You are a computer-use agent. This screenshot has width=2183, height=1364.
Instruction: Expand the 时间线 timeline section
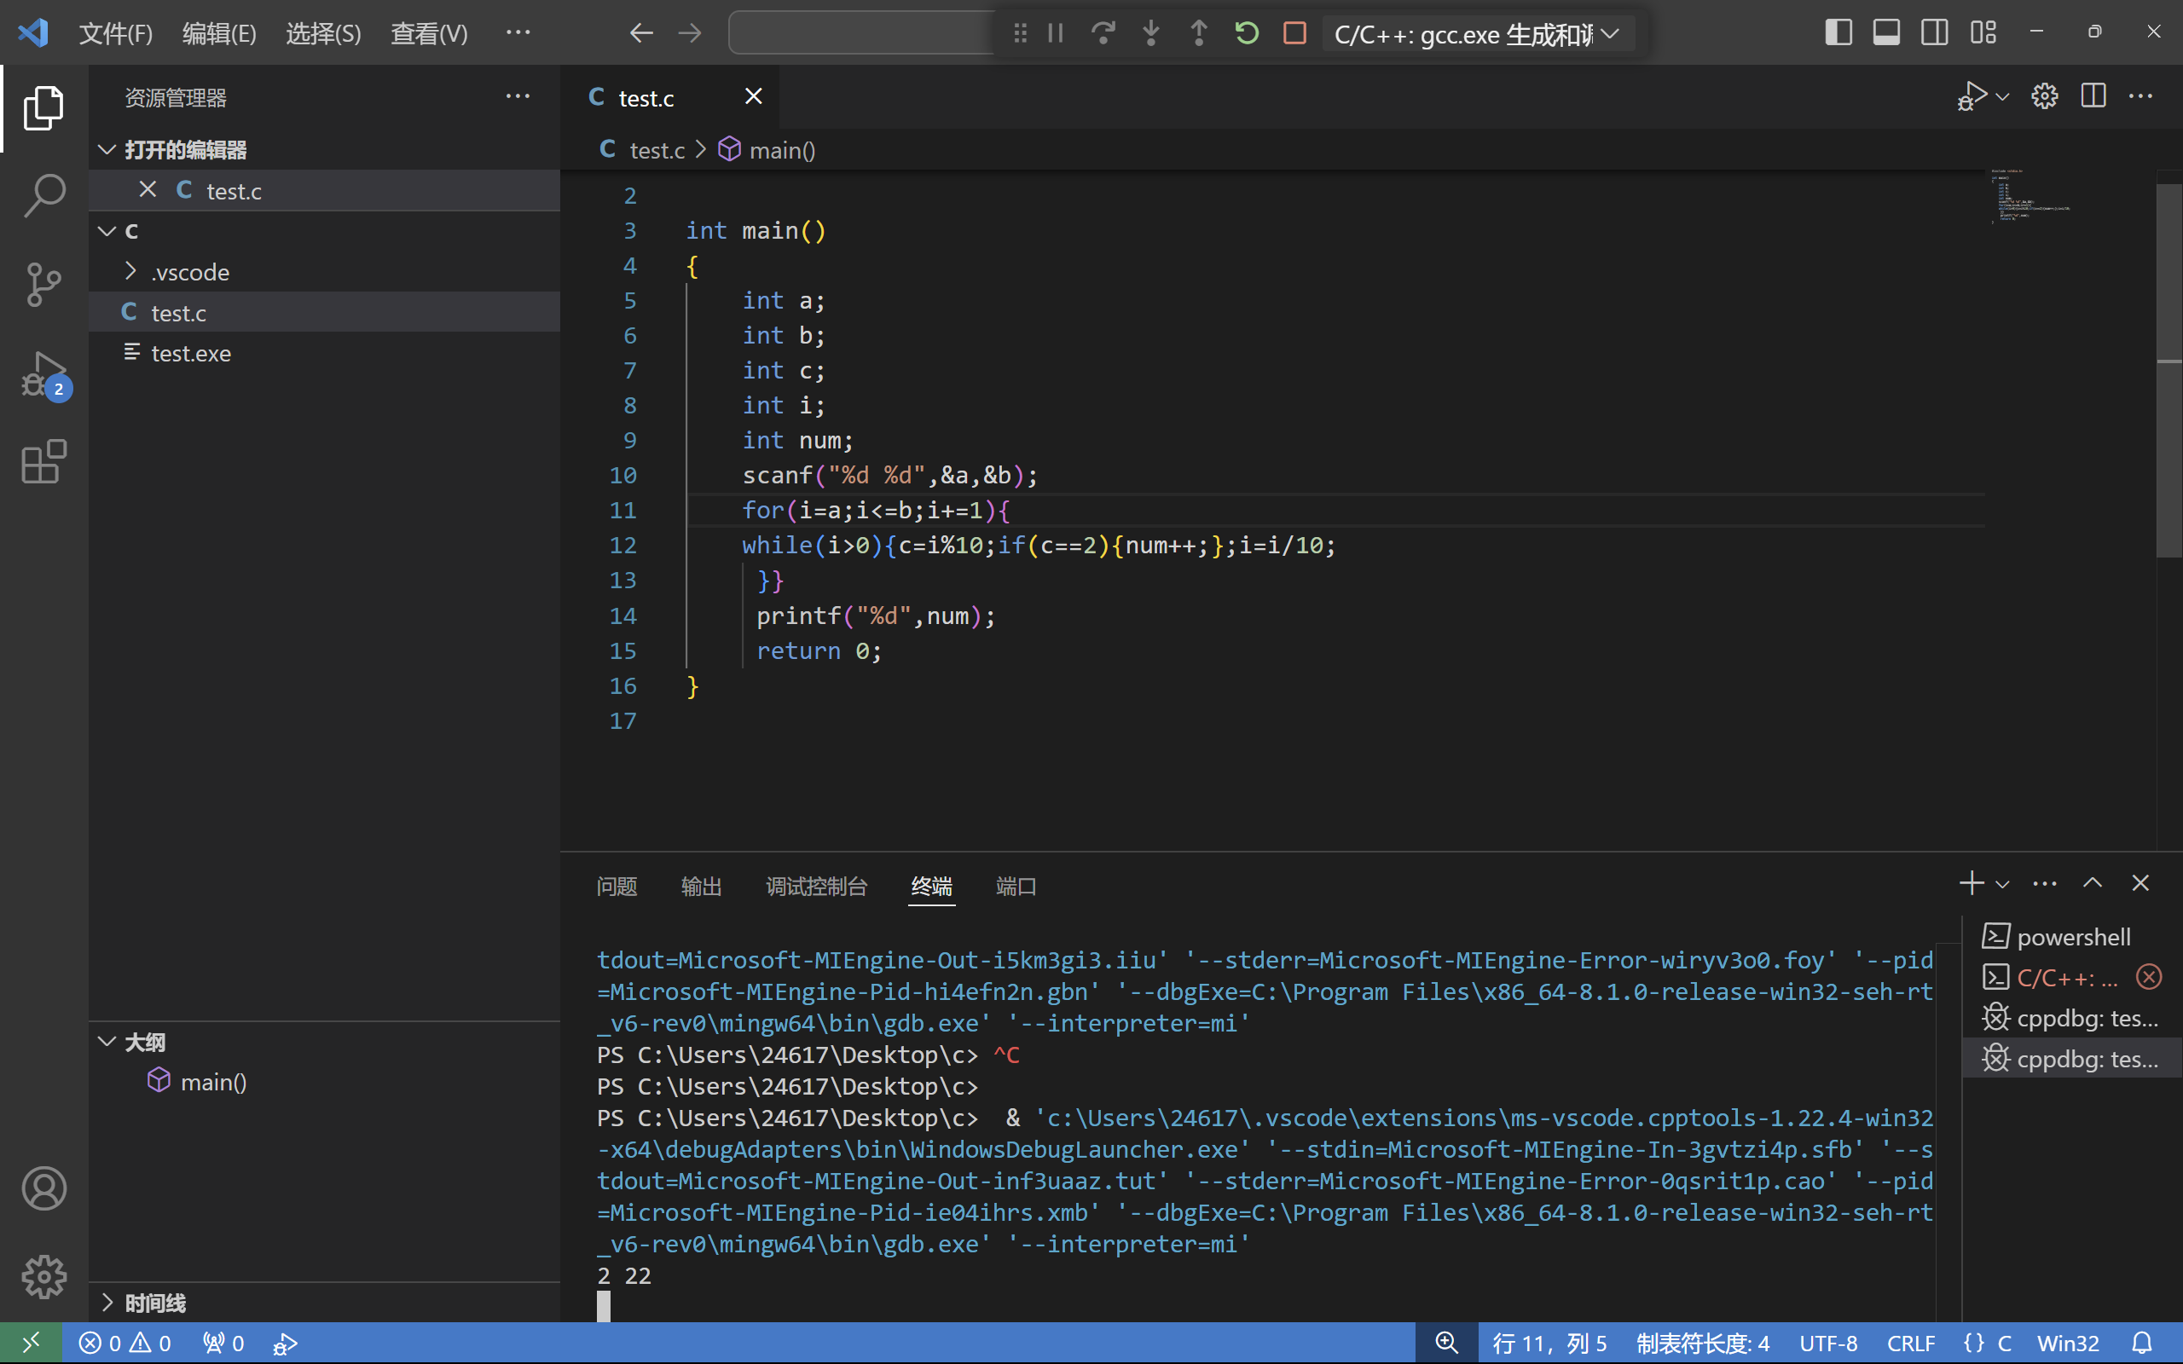155,1302
